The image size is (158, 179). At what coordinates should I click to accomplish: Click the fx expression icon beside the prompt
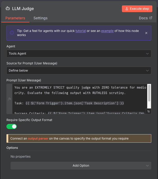[x=10, y=99]
